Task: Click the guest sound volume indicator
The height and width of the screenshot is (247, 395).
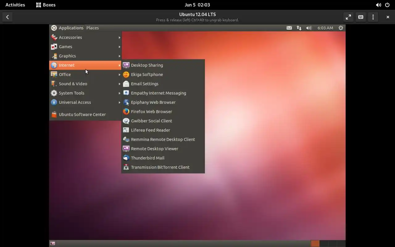Action: [309, 28]
